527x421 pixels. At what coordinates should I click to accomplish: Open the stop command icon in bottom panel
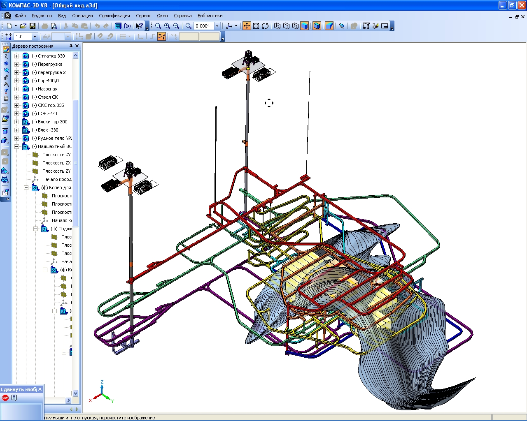[x=5, y=398]
